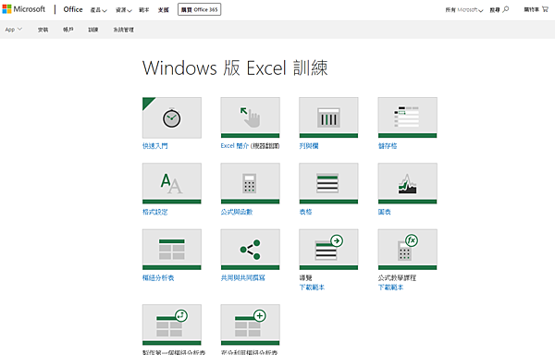The height and width of the screenshot is (355, 555).
Task: Click the search magnifier icon
Action: point(506,9)
